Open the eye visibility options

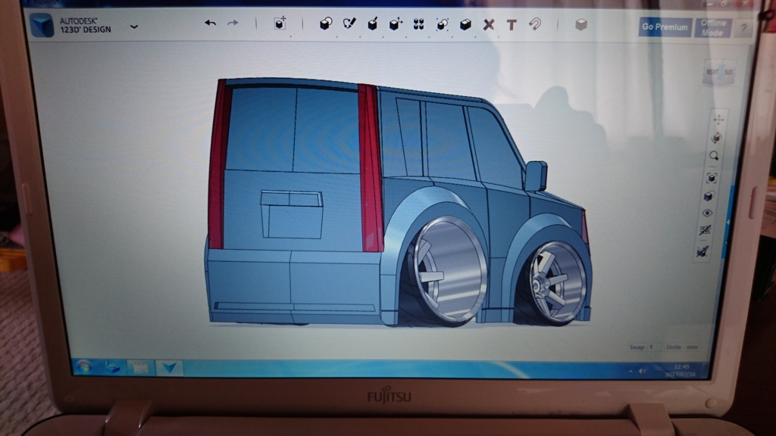point(707,213)
